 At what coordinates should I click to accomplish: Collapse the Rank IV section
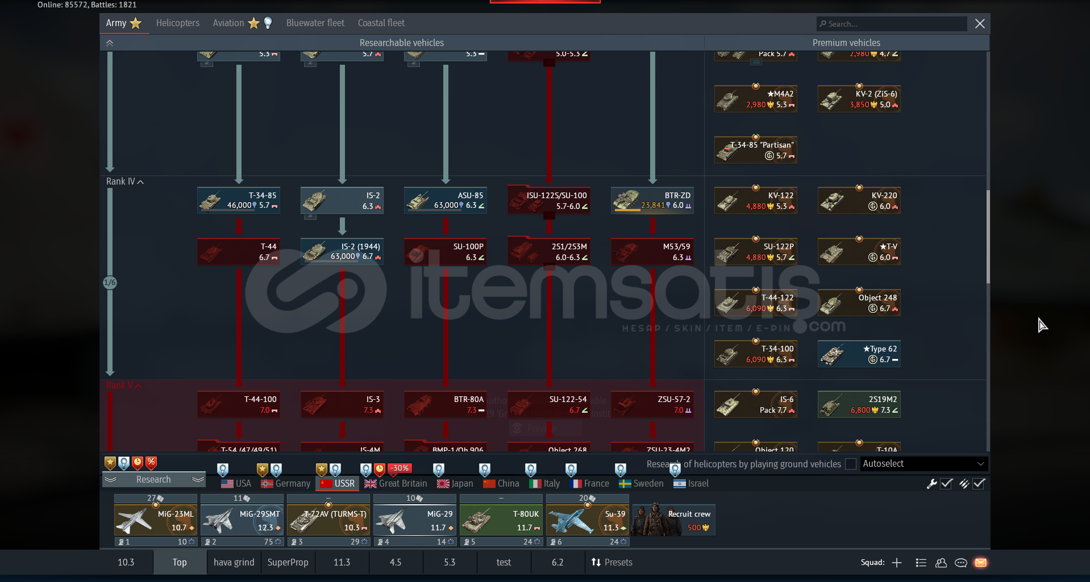[125, 182]
